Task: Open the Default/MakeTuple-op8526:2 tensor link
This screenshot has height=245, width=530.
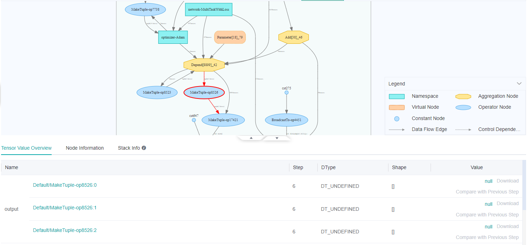Action: coord(65,230)
